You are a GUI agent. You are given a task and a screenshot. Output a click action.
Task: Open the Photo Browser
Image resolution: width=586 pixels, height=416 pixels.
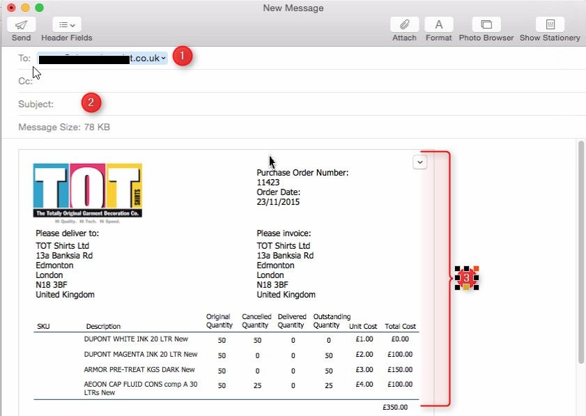pos(486,24)
